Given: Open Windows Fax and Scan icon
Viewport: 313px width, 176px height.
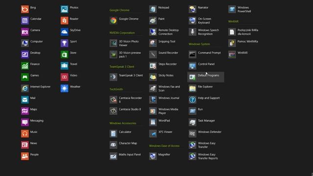Looking at the screenshot, I should pos(153,88).
